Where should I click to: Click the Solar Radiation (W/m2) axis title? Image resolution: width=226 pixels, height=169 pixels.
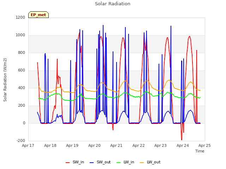point(5,80)
